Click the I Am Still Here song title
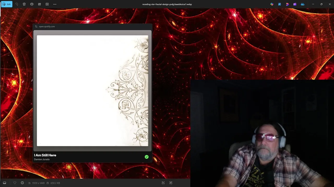334x187 pixels. [x=45, y=155]
